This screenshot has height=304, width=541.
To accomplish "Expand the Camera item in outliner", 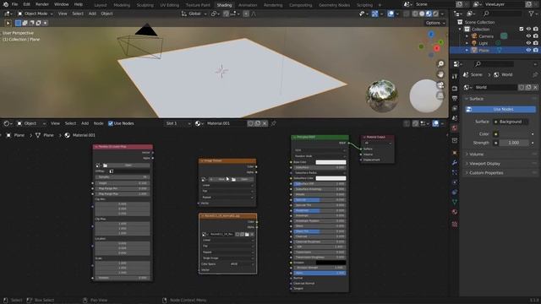I will tap(467, 36).
